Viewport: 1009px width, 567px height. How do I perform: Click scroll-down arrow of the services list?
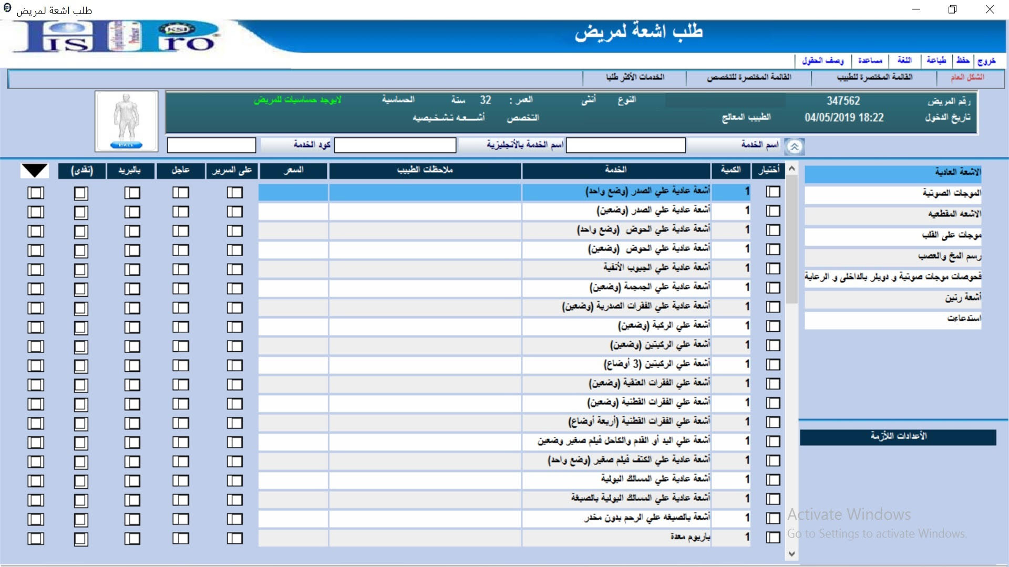[x=792, y=554]
